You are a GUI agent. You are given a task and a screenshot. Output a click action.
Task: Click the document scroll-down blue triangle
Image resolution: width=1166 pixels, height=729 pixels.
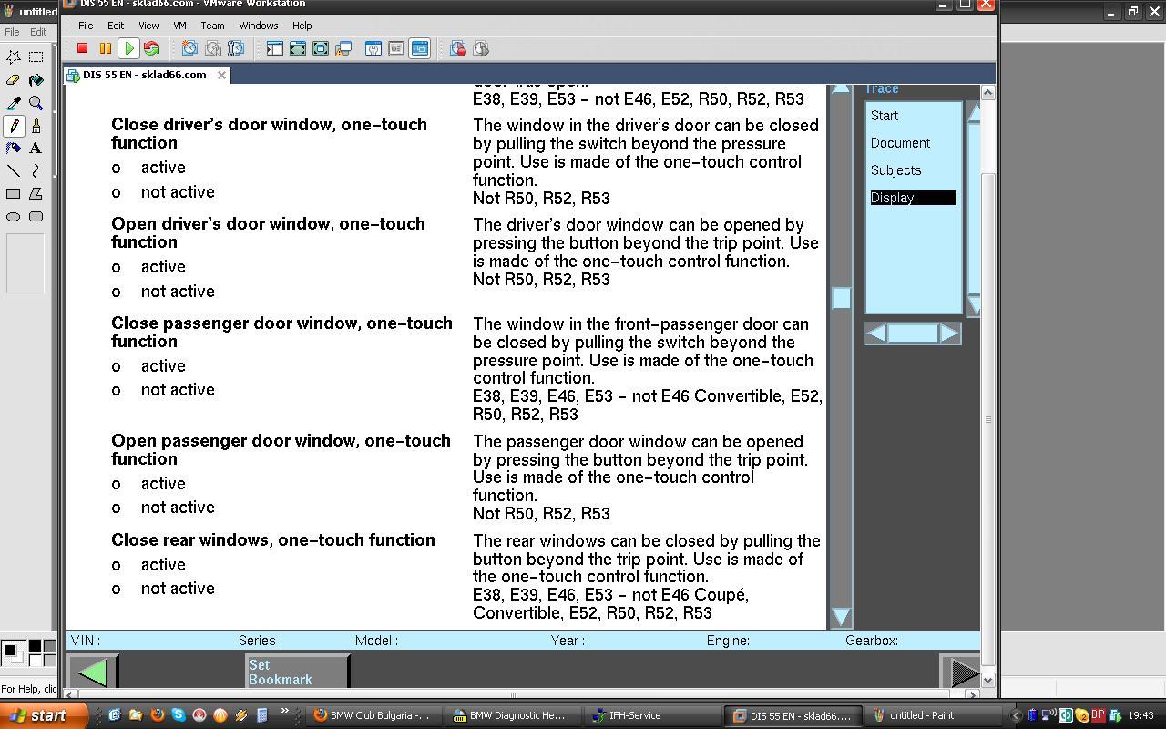point(841,617)
